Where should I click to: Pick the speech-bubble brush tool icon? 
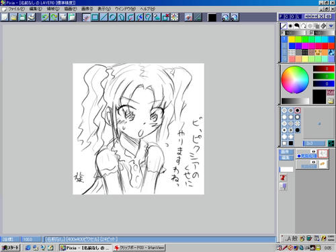(297, 26)
